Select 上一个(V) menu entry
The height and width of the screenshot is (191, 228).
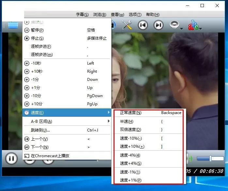pyautogui.click(x=67, y=139)
